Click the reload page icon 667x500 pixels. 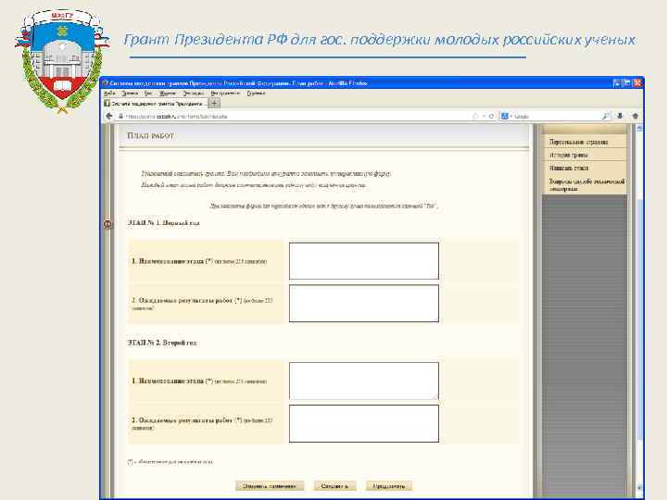[x=491, y=116]
